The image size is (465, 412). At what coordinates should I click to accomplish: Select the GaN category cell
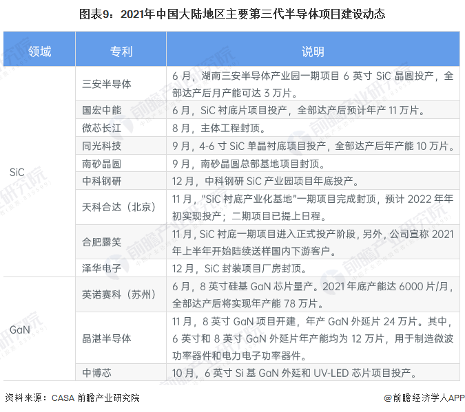pos(19,329)
